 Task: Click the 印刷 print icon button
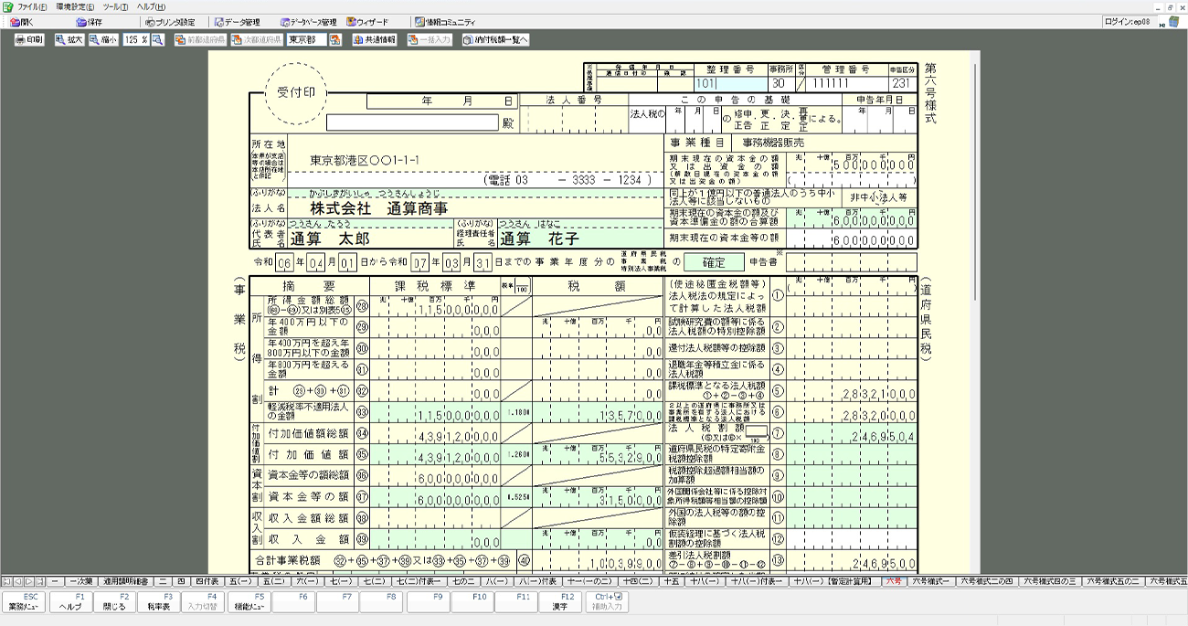(x=29, y=40)
